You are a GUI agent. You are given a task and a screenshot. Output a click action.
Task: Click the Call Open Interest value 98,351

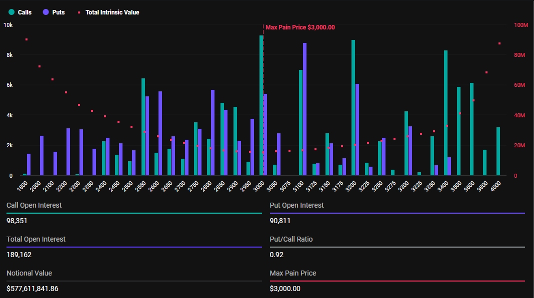pos(16,221)
